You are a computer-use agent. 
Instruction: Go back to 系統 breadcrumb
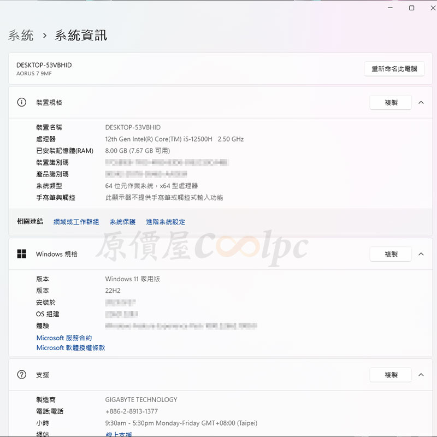(21, 36)
